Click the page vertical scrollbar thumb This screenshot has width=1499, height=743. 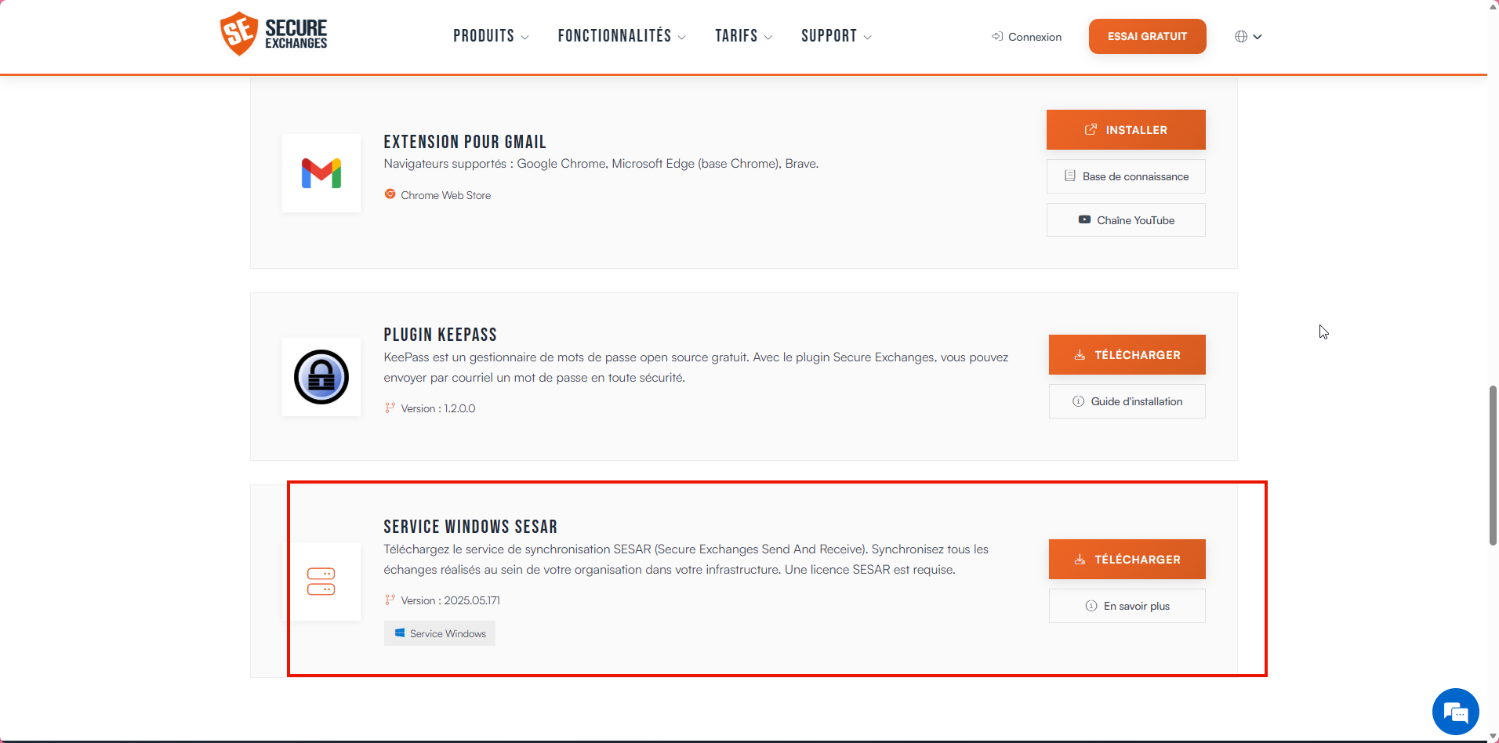point(1493,465)
